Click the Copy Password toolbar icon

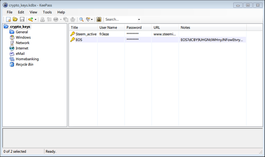[49, 19]
